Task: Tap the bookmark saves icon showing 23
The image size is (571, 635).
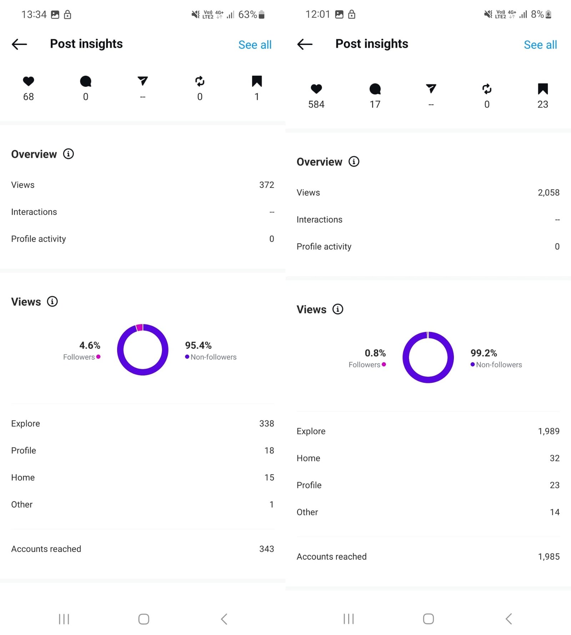Action: pos(543,89)
